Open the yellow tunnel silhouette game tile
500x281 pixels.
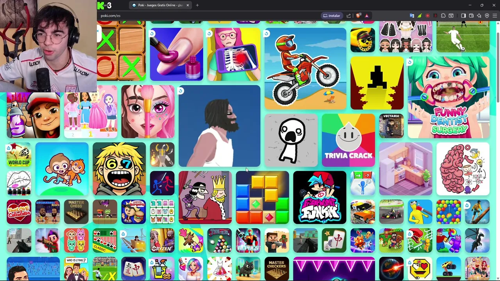[x=377, y=83]
